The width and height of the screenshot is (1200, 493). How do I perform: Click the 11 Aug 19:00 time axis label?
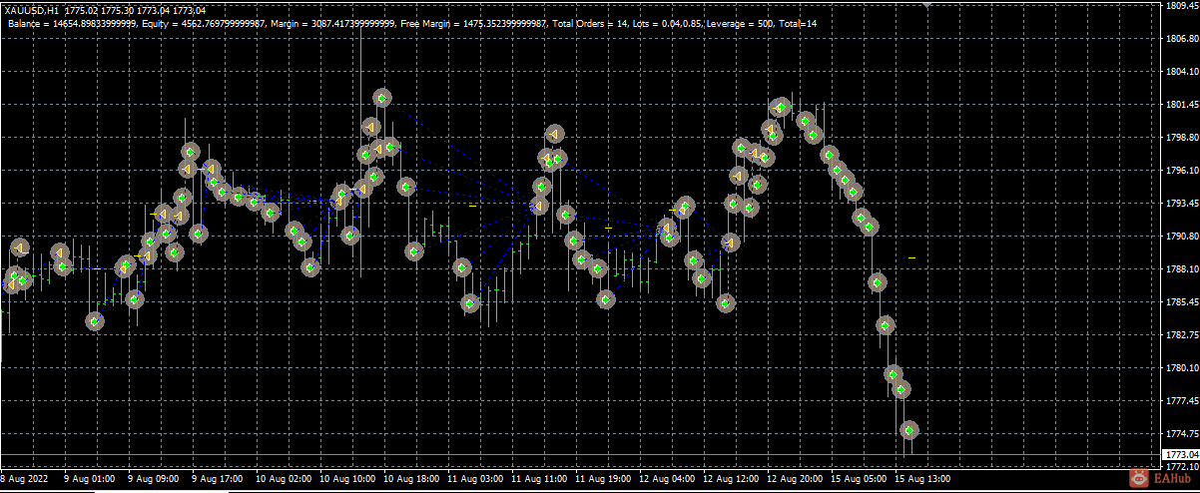(x=603, y=480)
